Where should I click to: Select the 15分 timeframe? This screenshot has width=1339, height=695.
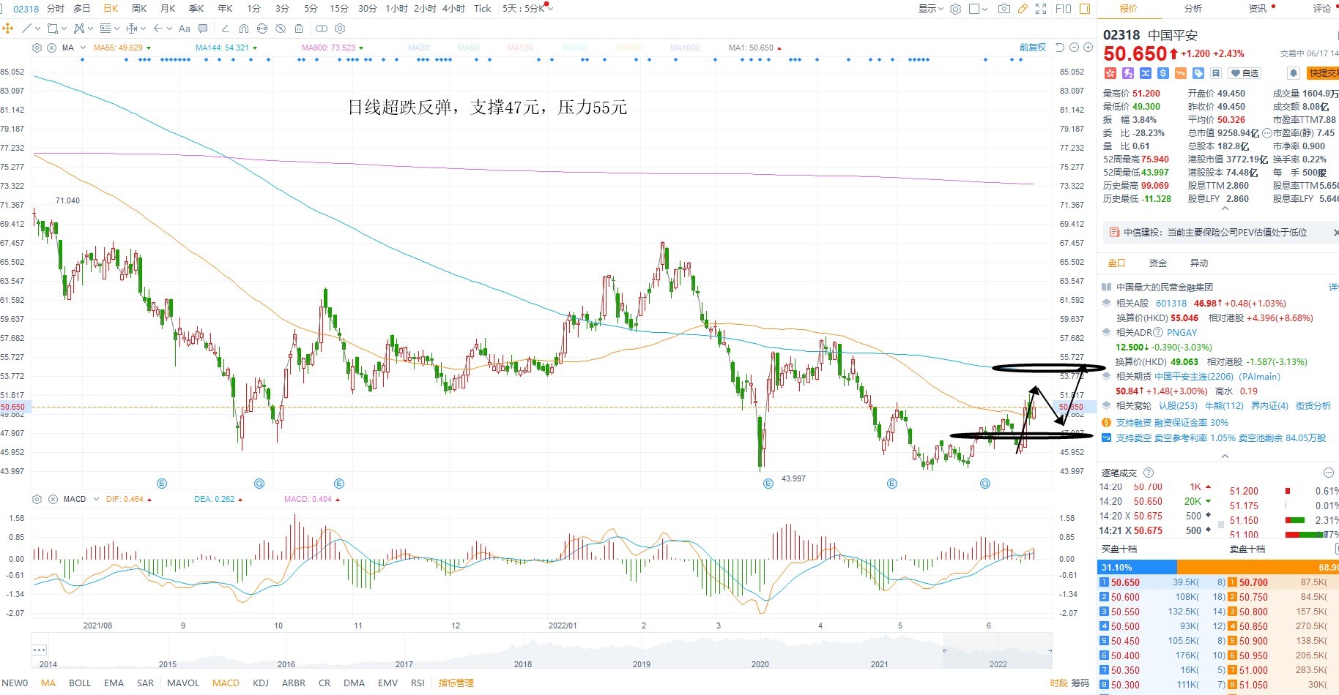point(339,9)
